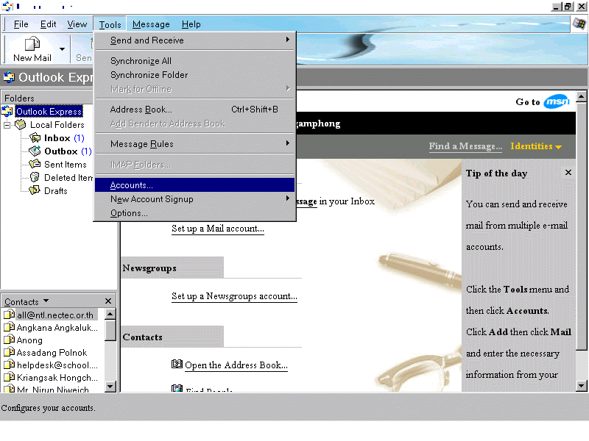The height and width of the screenshot is (441, 589).
Task: Open the New Mail dropdown arrow
Action: pos(62,49)
